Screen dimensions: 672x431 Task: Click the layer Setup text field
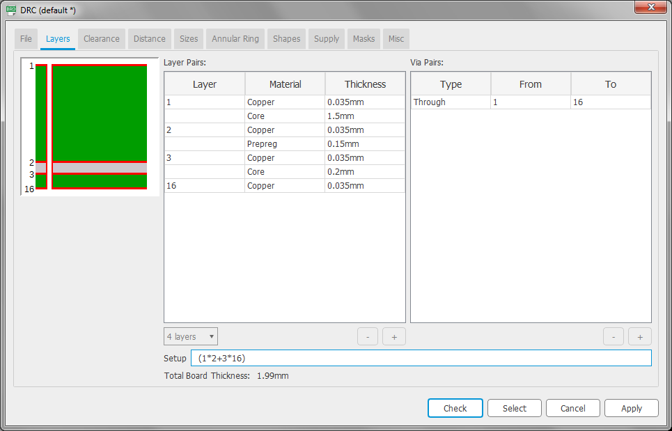click(x=421, y=358)
